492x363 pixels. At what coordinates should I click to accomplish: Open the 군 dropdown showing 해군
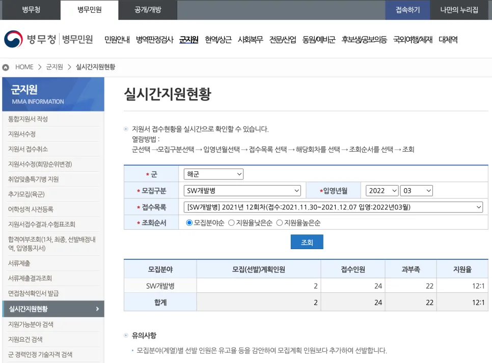pyautogui.click(x=213, y=174)
